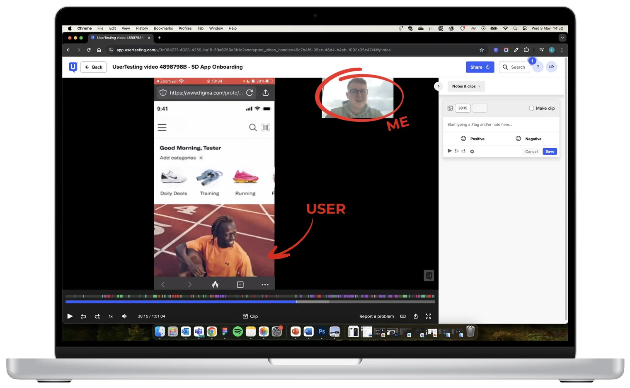
Task: Open the Search field in the header
Action: coord(514,67)
